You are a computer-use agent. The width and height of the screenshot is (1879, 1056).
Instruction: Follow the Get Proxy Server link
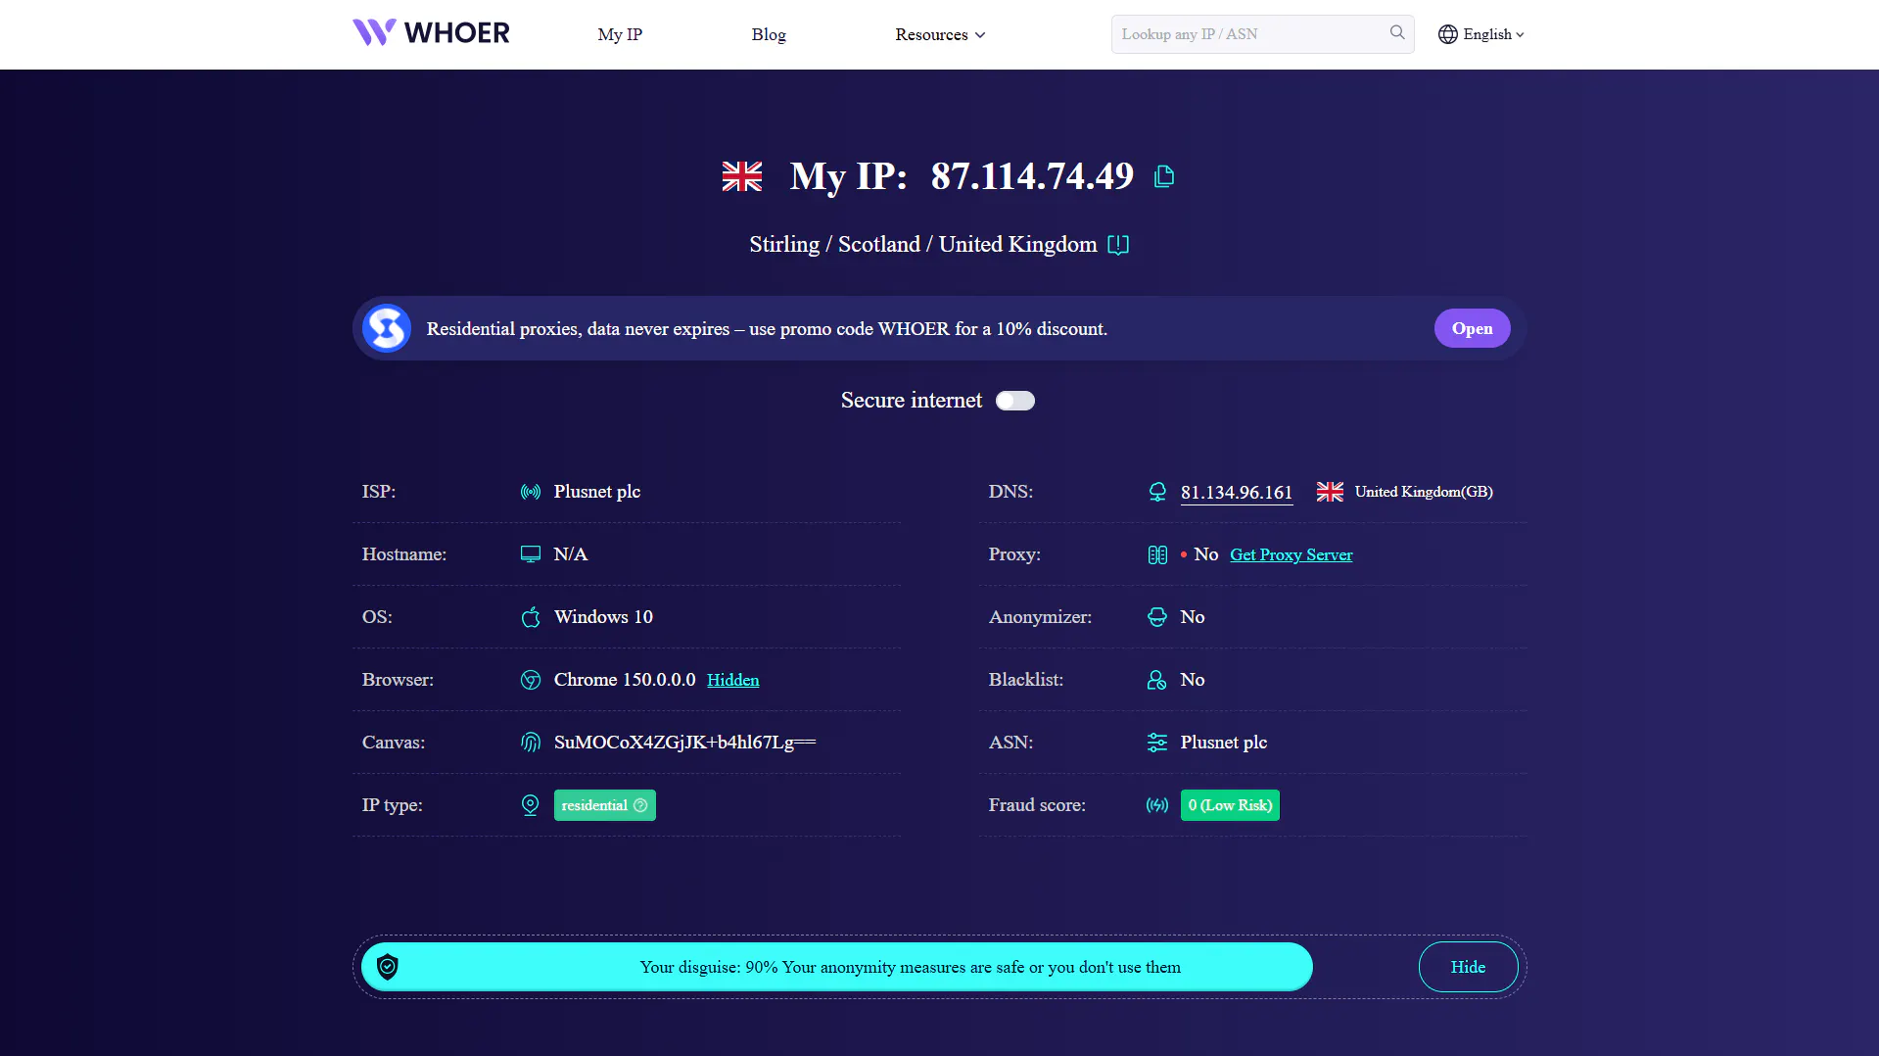point(1291,554)
